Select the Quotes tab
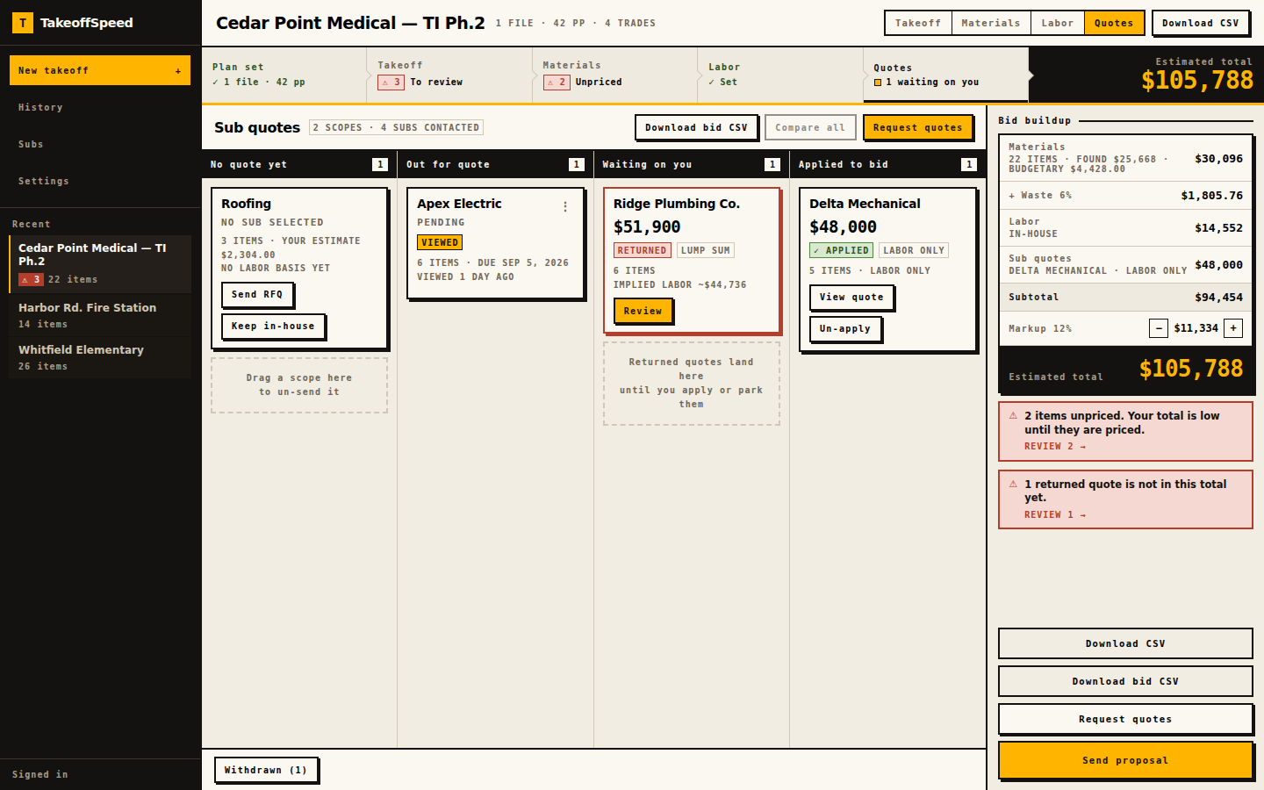The image size is (1264, 790). tap(1114, 23)
